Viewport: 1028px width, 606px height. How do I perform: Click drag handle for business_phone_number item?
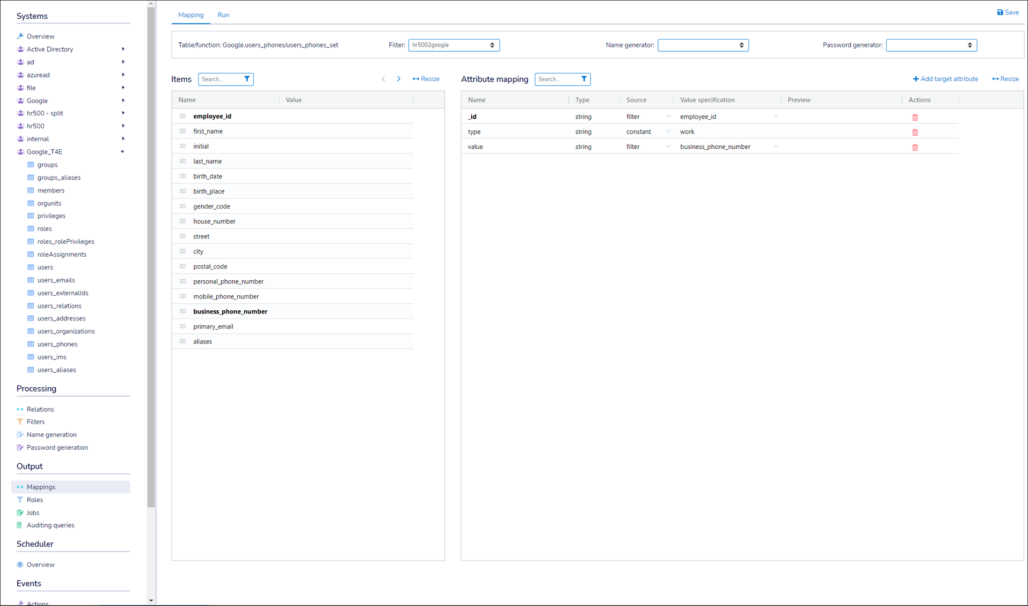183,311
